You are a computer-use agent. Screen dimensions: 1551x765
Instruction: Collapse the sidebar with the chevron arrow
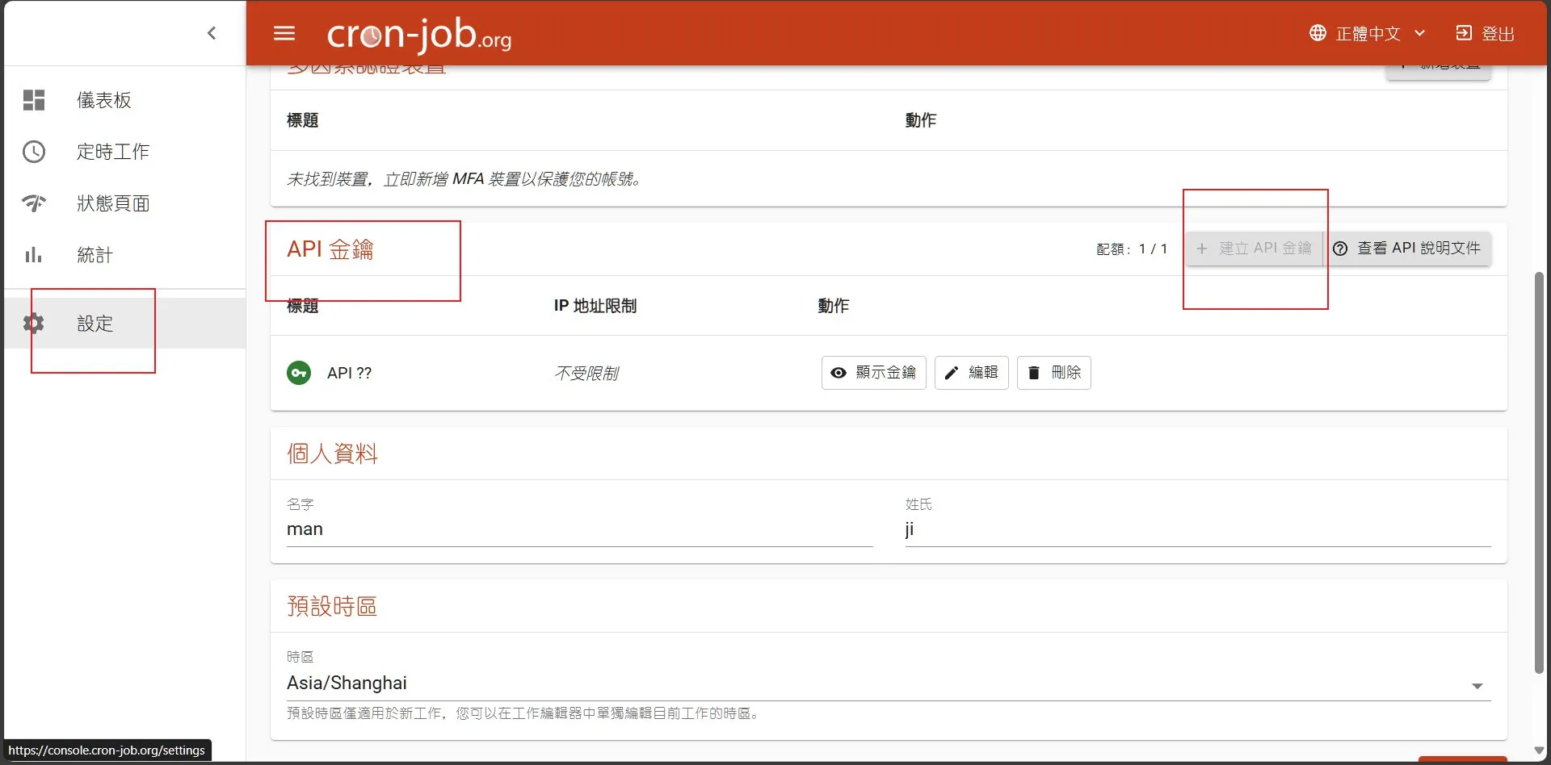[212, 33]
